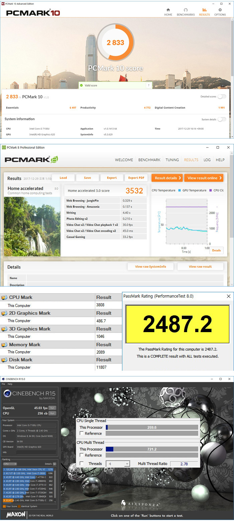Viewport: 234px width, 521px height.
Task: Open PCMark 10 Home icon
Action: pos(168,10)
